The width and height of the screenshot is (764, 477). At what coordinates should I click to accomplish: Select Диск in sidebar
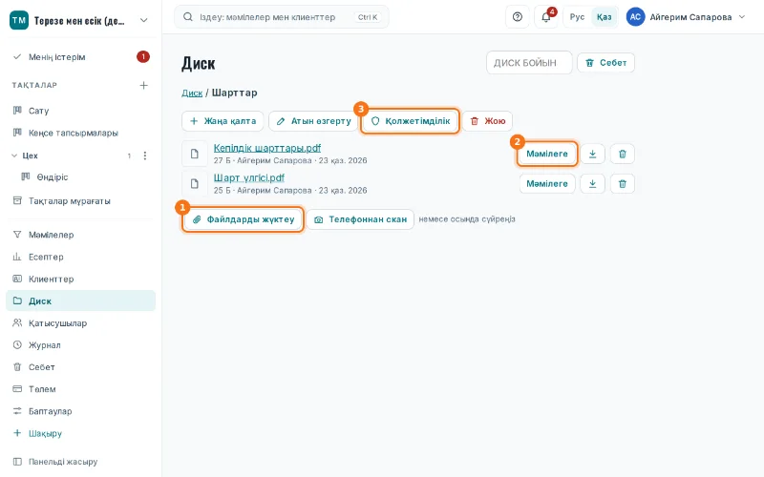pos(80,301)
